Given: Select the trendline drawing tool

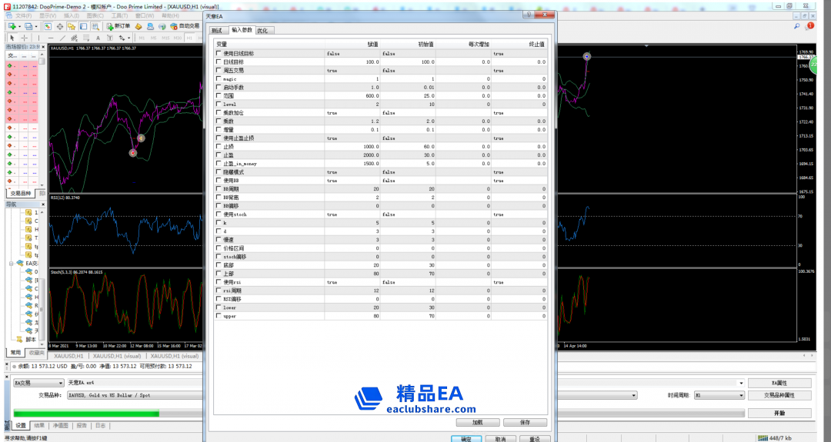Looking at the screenshot, I should [x=62, y=38].
